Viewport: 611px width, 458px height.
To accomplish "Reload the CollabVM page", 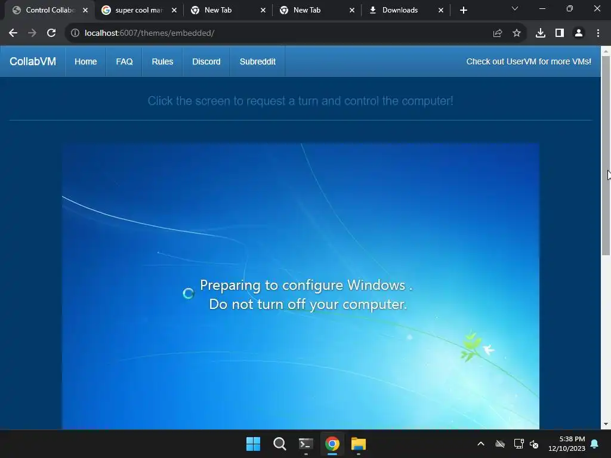I will click(x=51, y=33).
